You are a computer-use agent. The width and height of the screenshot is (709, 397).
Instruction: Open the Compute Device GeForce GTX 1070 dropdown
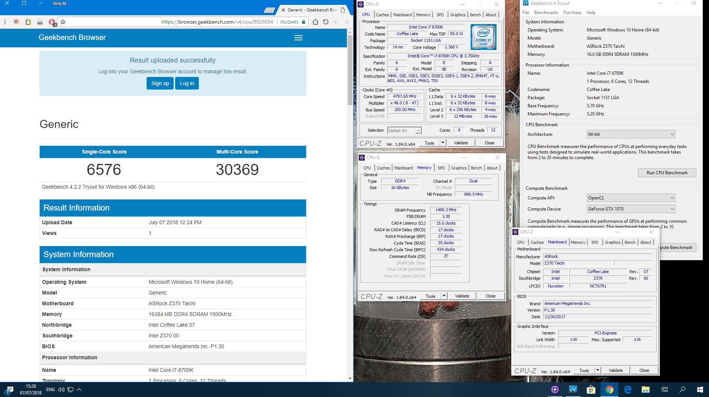coord(631,209)
